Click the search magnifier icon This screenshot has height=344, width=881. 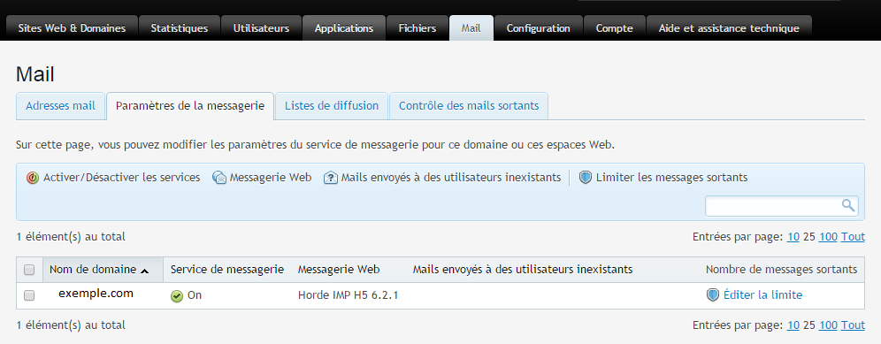point(848,205)
